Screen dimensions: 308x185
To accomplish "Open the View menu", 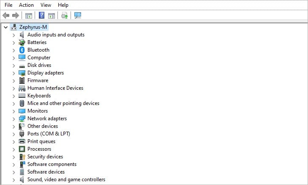I will (x=46, y=5).
